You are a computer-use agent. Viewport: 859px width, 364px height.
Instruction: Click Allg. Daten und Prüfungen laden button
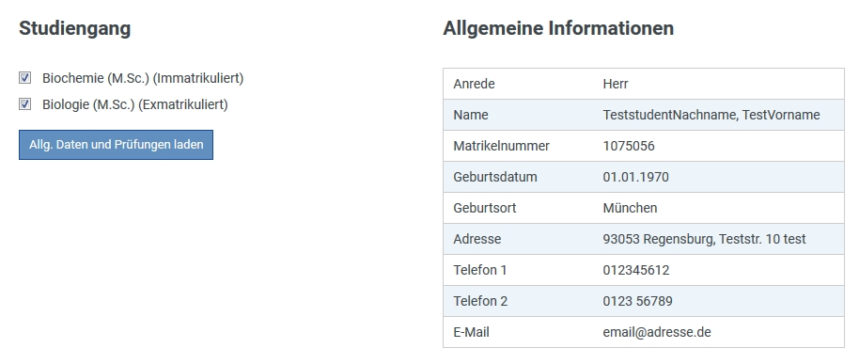116,145
